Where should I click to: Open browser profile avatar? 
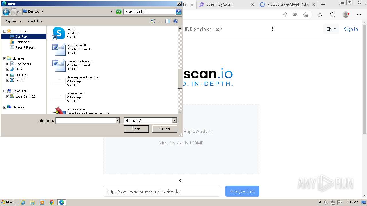(346, 15)
